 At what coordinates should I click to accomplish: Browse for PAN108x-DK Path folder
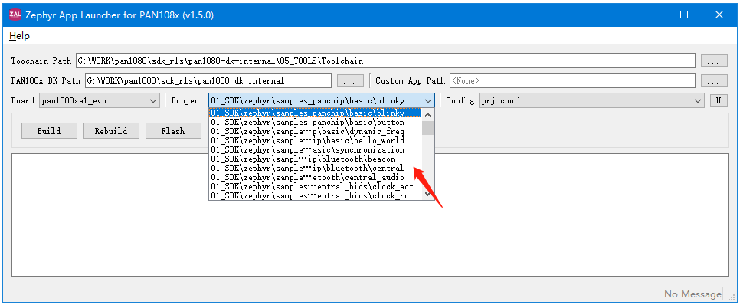click(x=350, y=80)
